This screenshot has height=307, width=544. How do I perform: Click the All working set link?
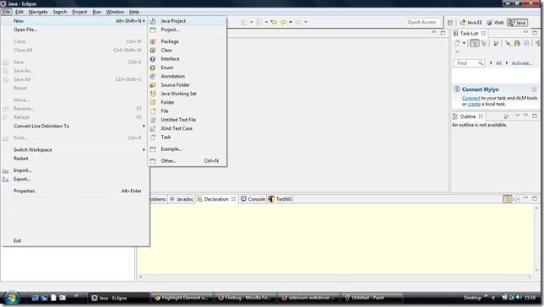point(498,63)
